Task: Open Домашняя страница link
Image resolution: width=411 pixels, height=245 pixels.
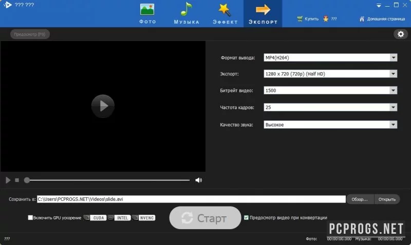Action: (382, 19)
